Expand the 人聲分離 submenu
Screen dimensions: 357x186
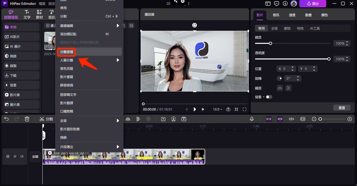pos(118,60)
